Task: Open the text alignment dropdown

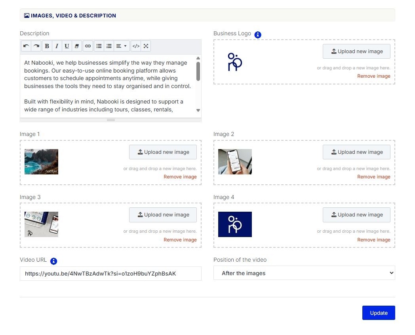Action: (x=121, y=46)
